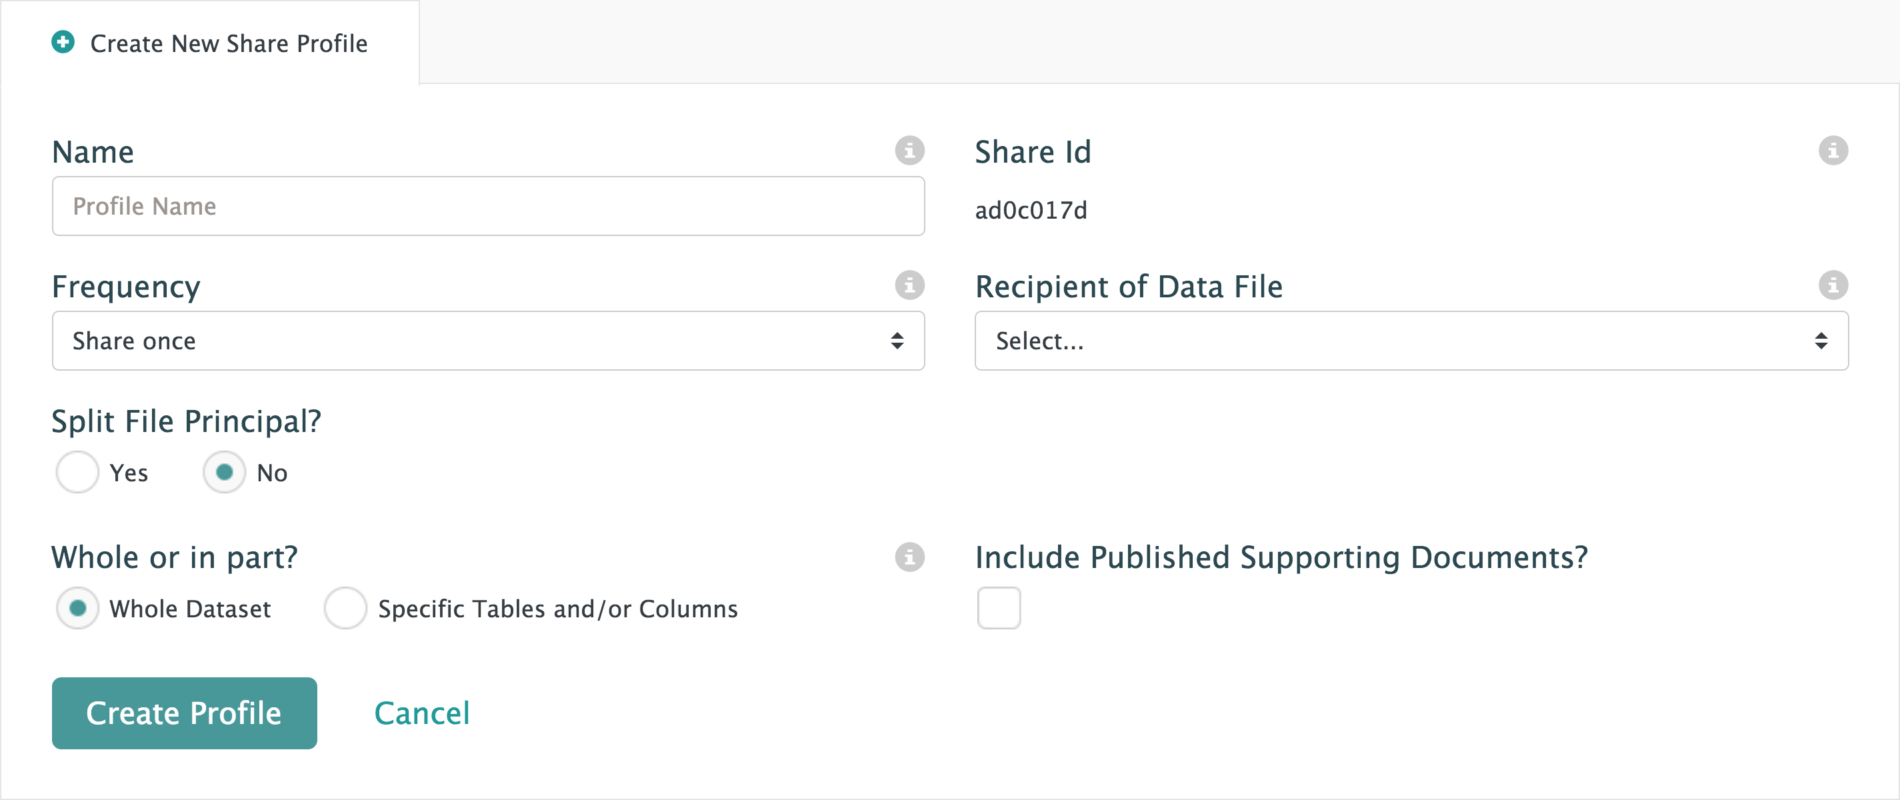Switch to Create New Share Profile tab
The width and height of the screenshot is (1900, 800).
coord(228,43)
